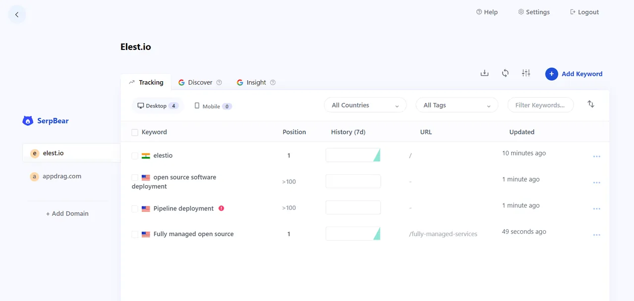The height and width of the screenshot is (301, 634).
Task: Open the Help link
Action: pos(487,12)
